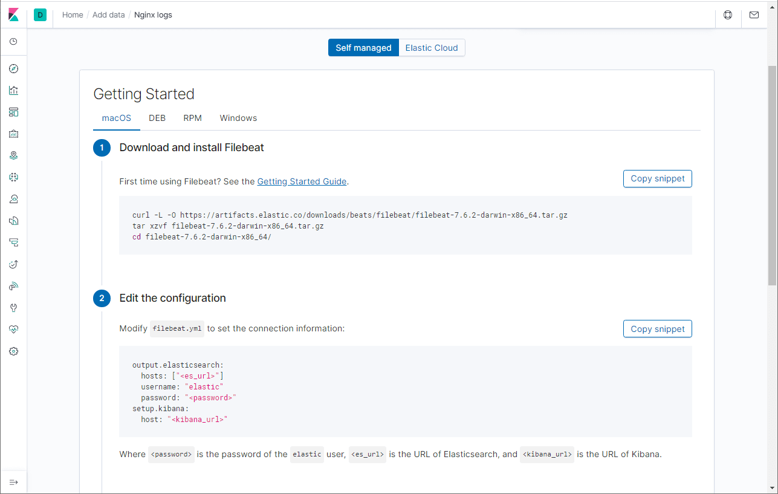
Task: Click the output.elasticsearch: config line
Action: click(178, 365)
